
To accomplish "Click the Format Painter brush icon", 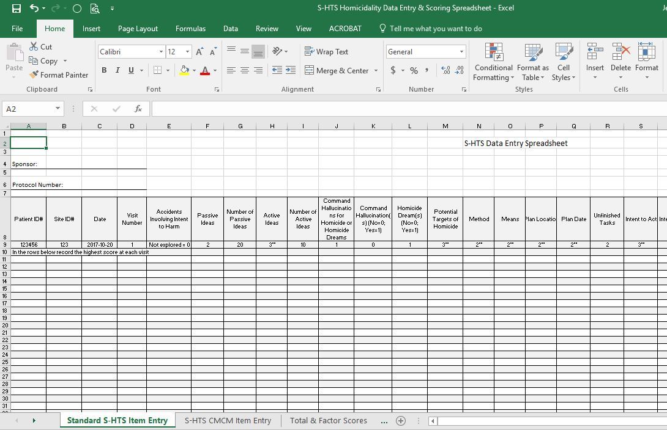I will 34,75.
